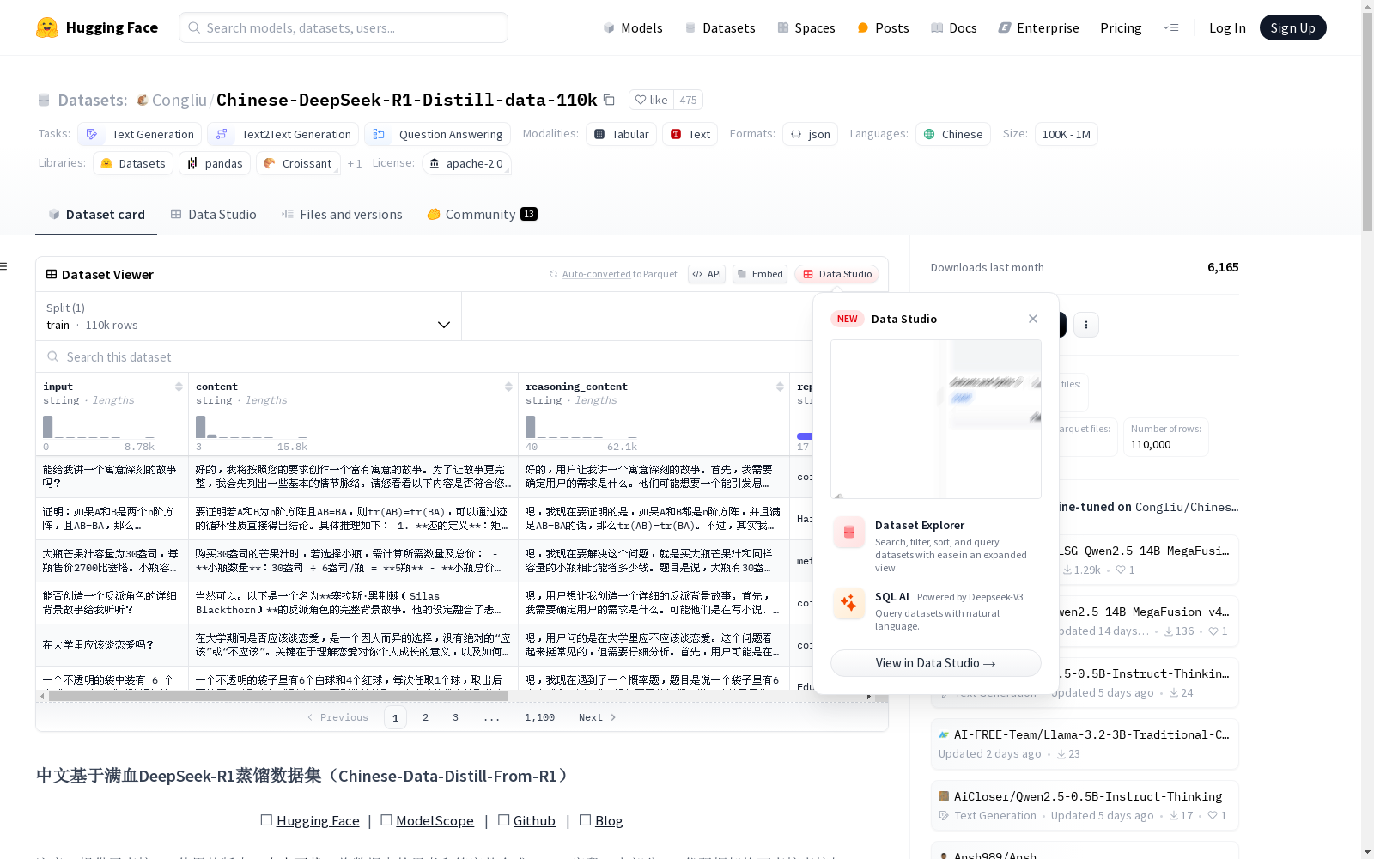Like the dataset with heart button

pos(651,100)
